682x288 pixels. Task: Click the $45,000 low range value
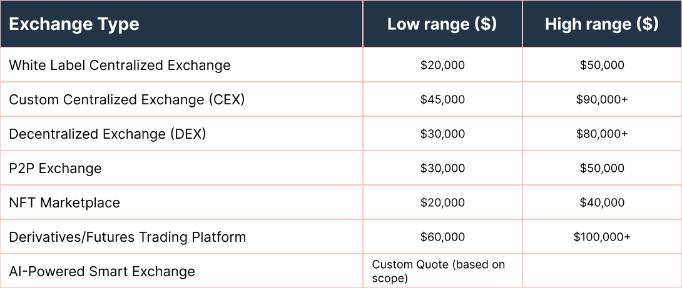tap(442, 99)
